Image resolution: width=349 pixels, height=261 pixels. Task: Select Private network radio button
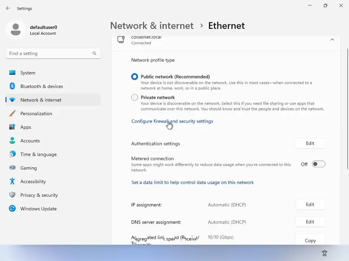[x=135, y=98]
